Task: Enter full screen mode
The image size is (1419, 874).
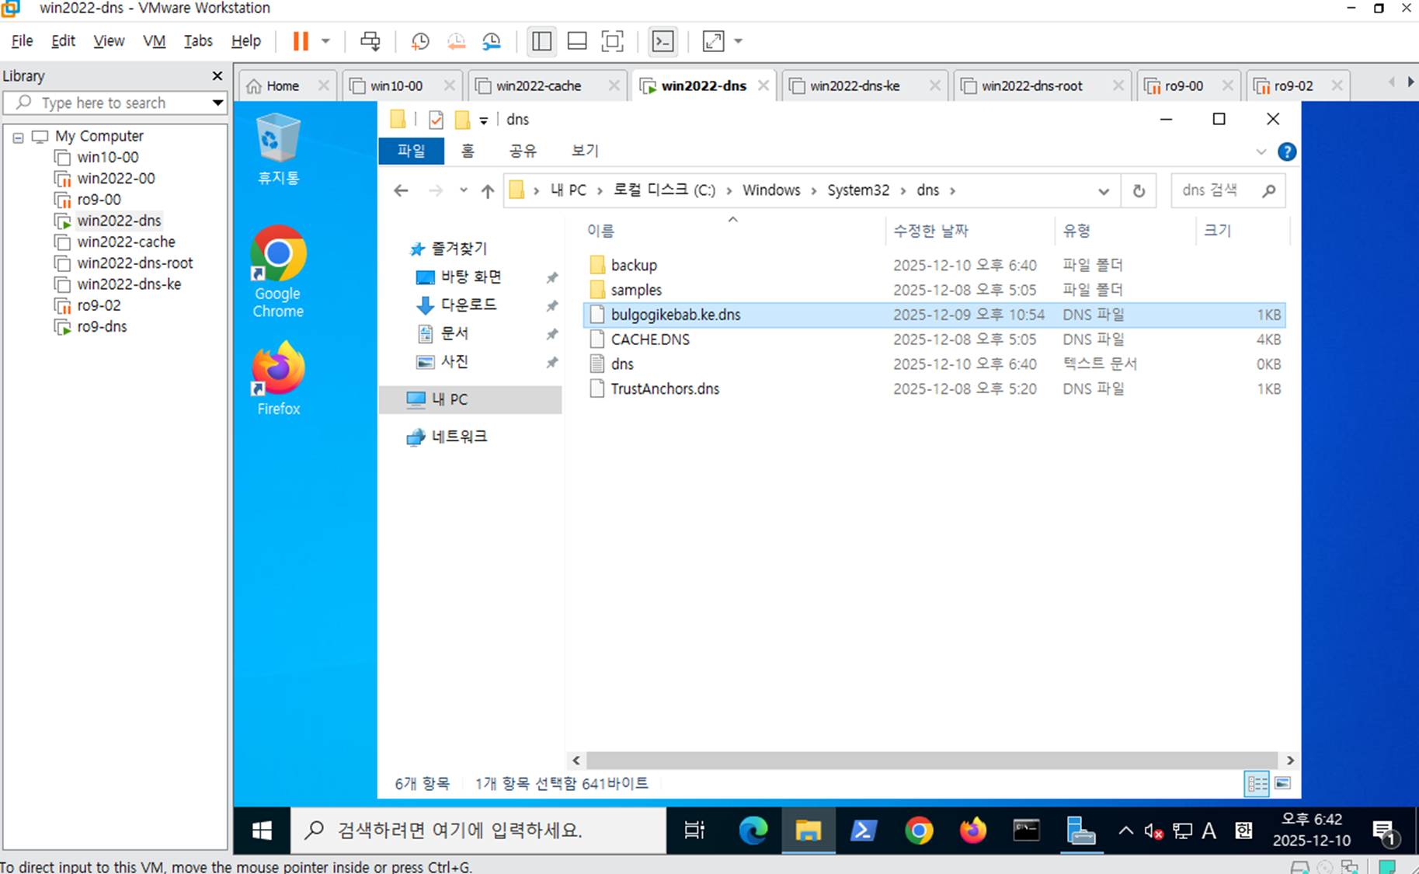Action: (613, 41)
